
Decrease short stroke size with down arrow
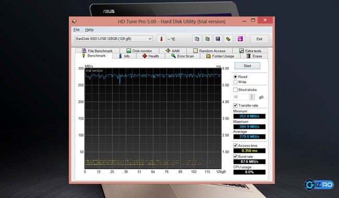pyautogui.click(x=252, y=98)
